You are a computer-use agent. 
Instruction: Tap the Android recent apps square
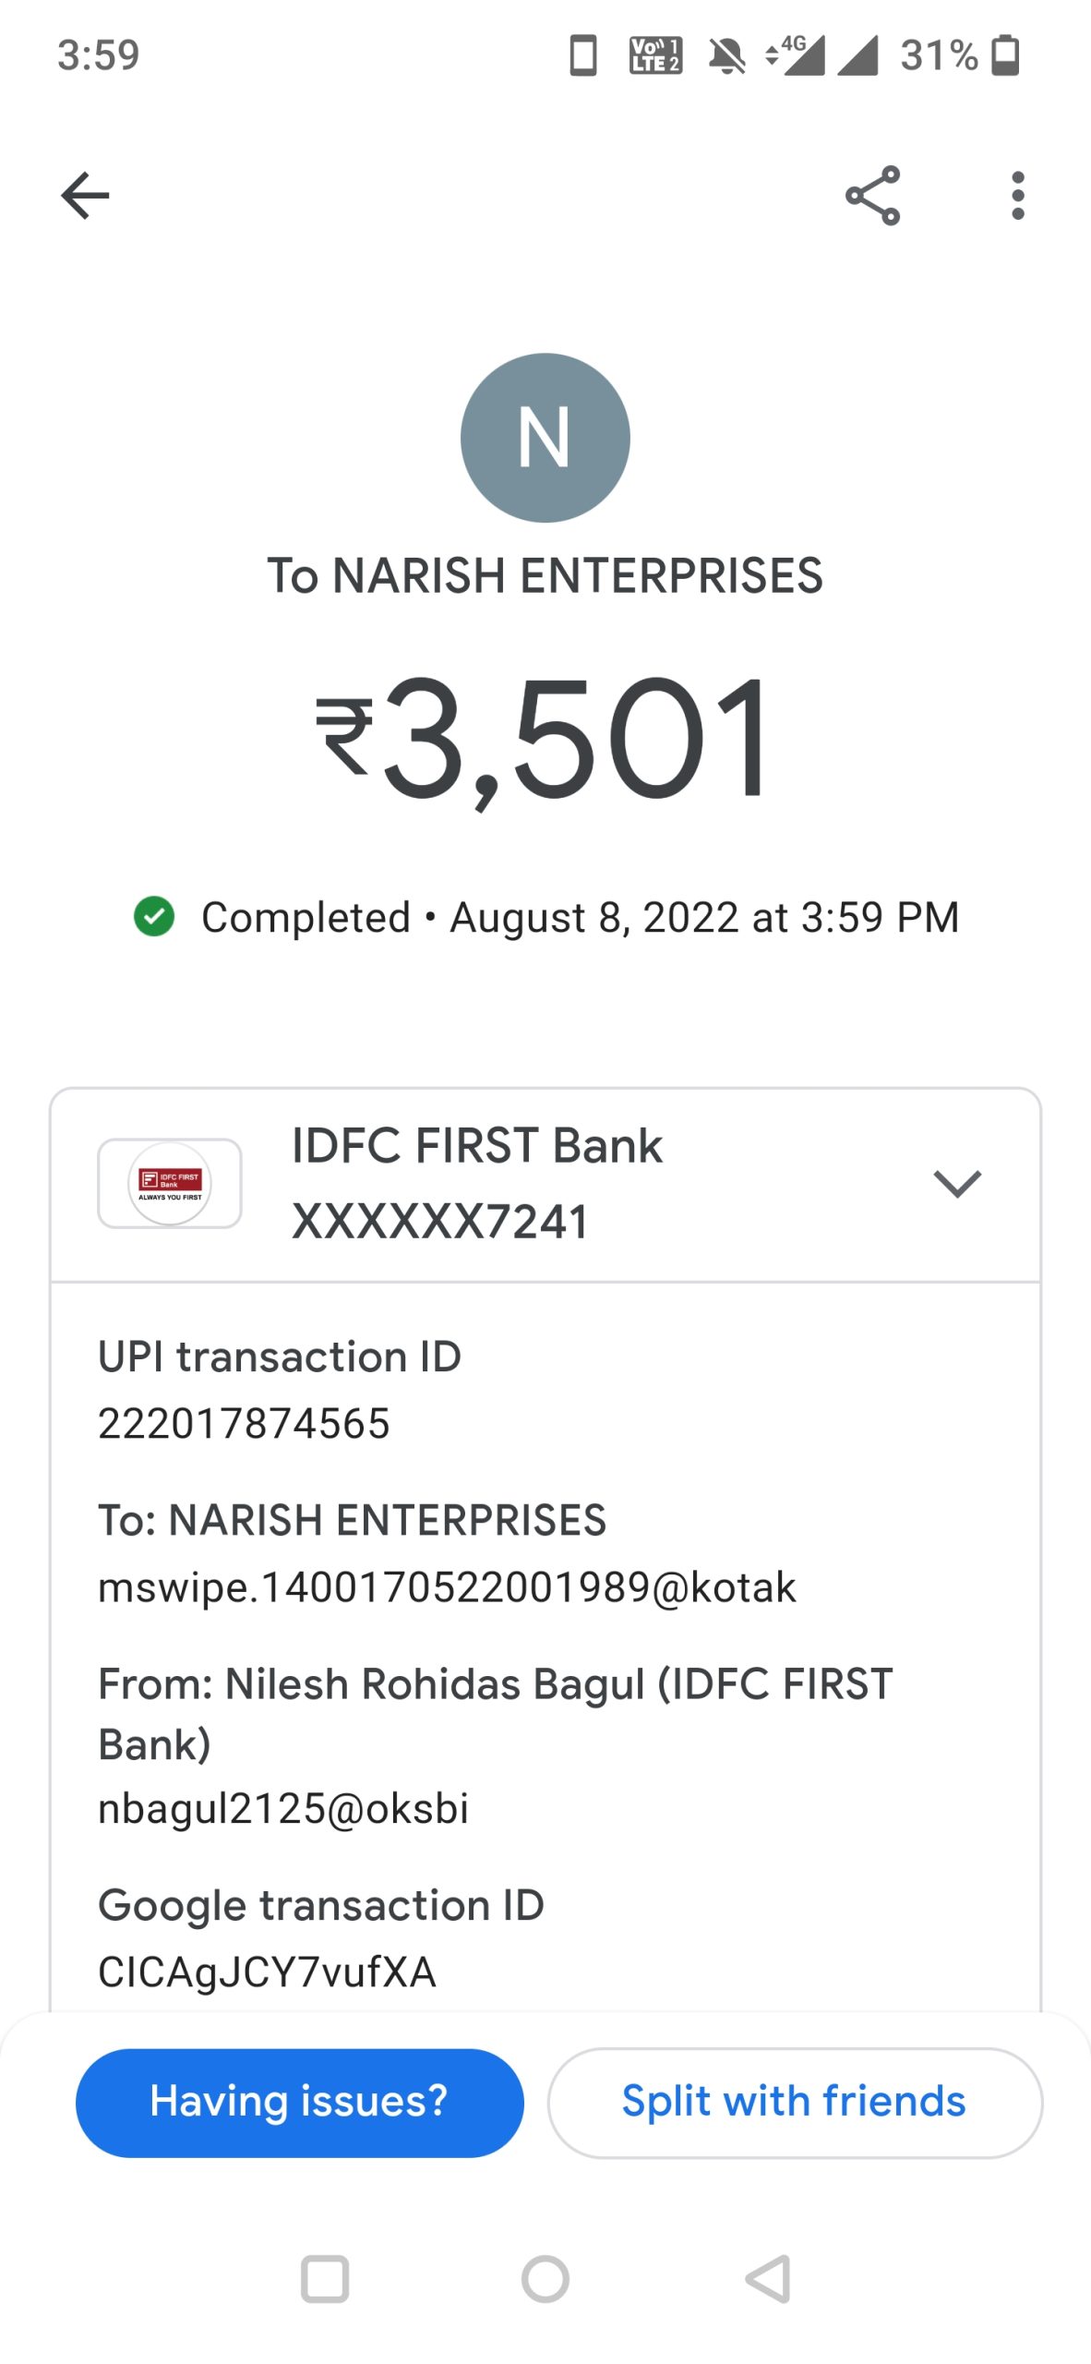click(x=325, y=2279)
